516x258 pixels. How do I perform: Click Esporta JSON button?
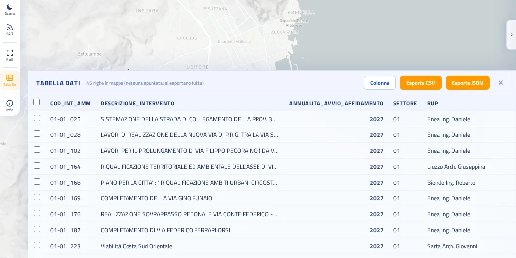tap(467, 83)
